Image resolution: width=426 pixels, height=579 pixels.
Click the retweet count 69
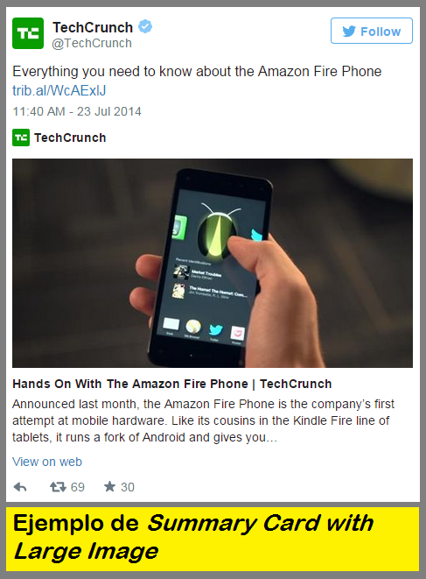tap(78, 487)
